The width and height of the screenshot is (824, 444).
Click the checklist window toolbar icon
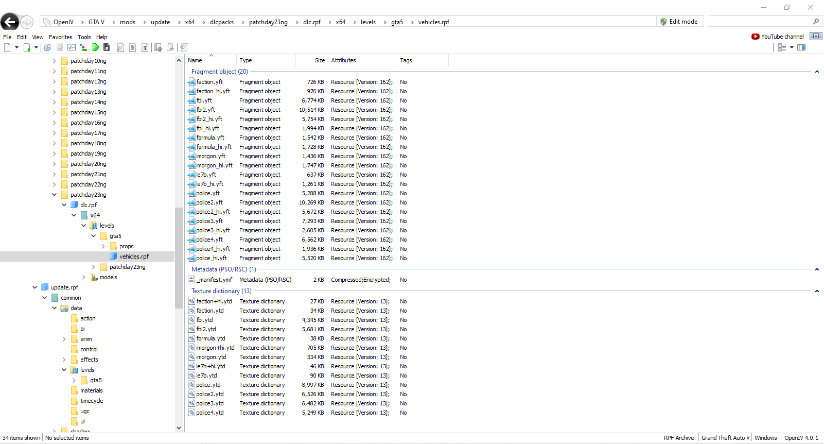click(x=72, y=47)
